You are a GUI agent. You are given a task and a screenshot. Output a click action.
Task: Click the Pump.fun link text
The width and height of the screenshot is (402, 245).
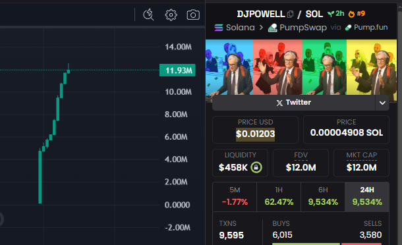click(x=371, y=27)
